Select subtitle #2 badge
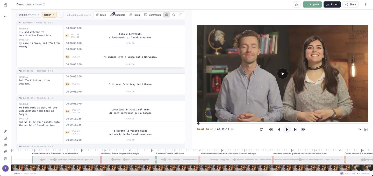Viewport: 373px width, 176px height. (x=67, y=57)
